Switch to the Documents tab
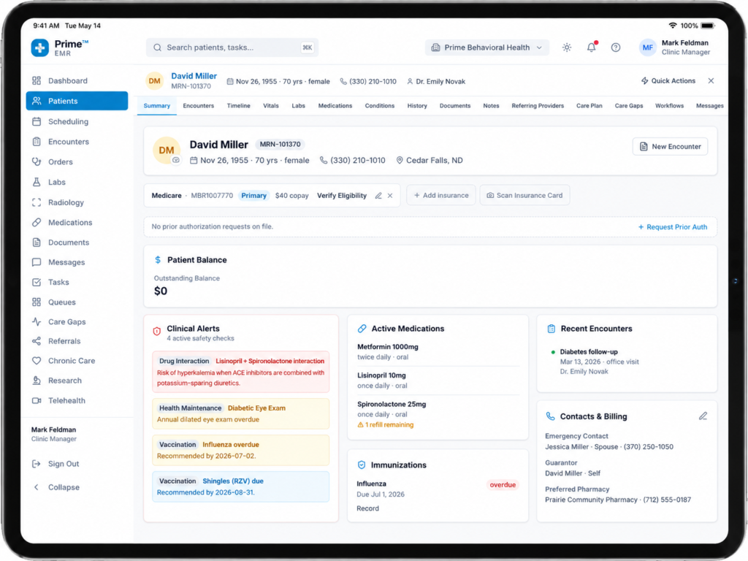 [x=455, y=106]
